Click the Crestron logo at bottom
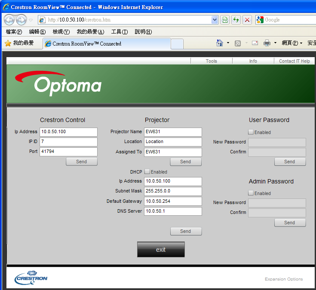Image resolution: width=316 pixels, height=290 pixels. click(x=31, y=278)
